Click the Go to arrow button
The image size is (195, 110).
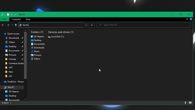pyautogui.click(x=92, y=25)
